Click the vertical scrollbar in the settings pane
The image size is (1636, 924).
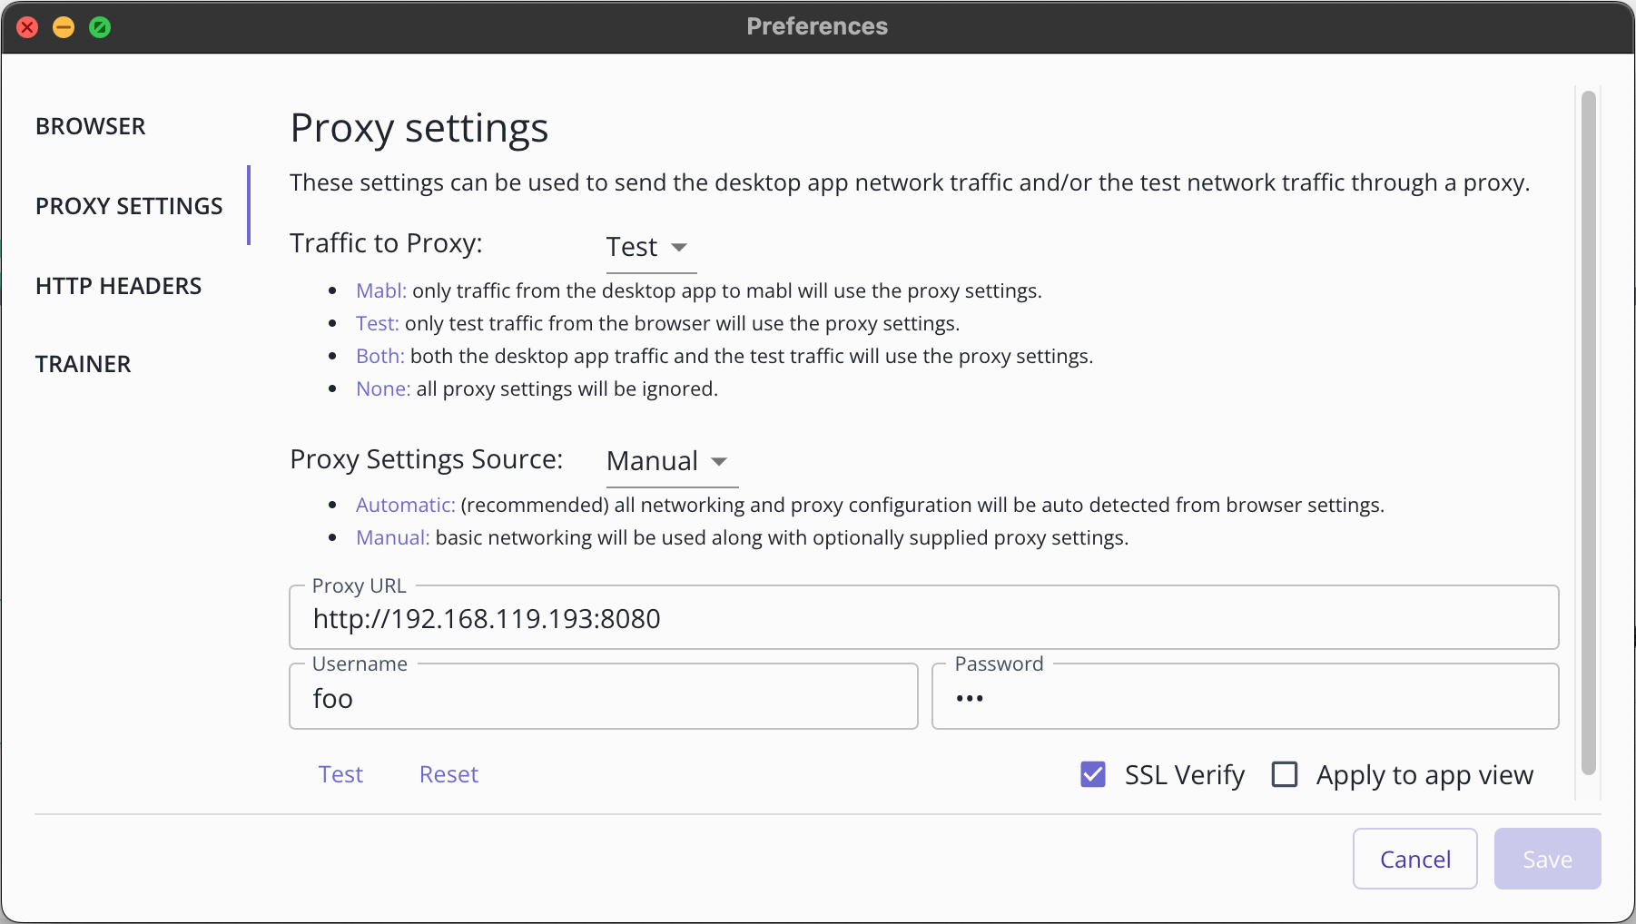(x=1588, y=433)
